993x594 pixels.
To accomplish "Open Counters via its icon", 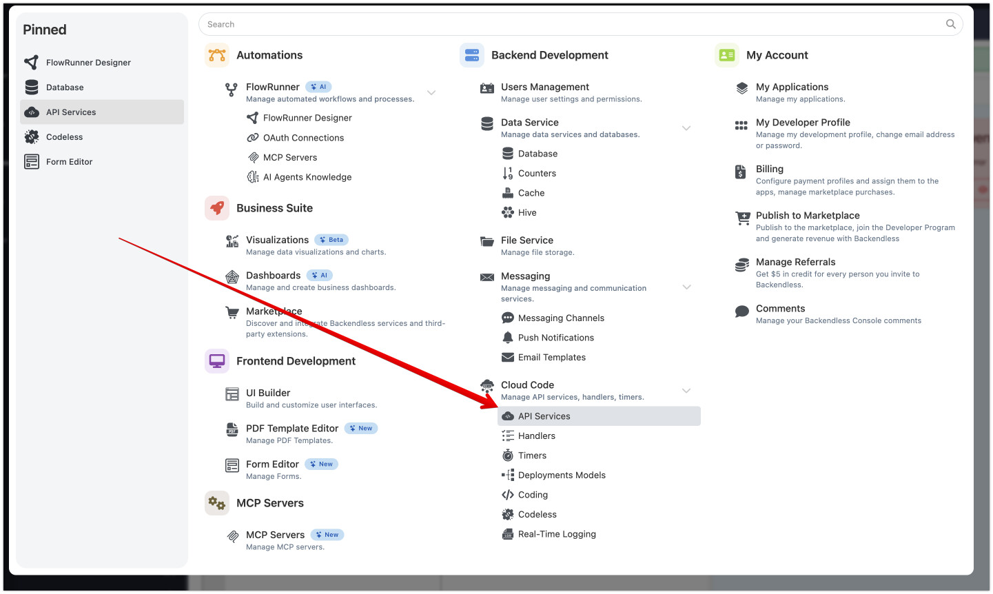I will (x=508, y=174).
